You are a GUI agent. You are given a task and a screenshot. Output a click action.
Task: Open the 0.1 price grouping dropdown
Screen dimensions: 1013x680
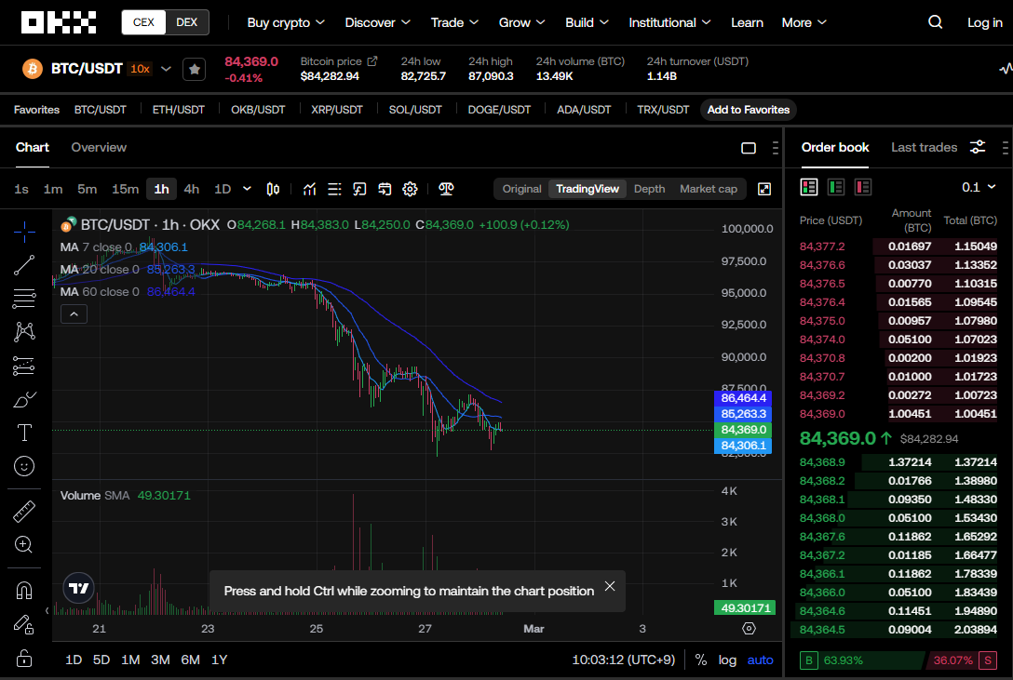coord(979,187)
